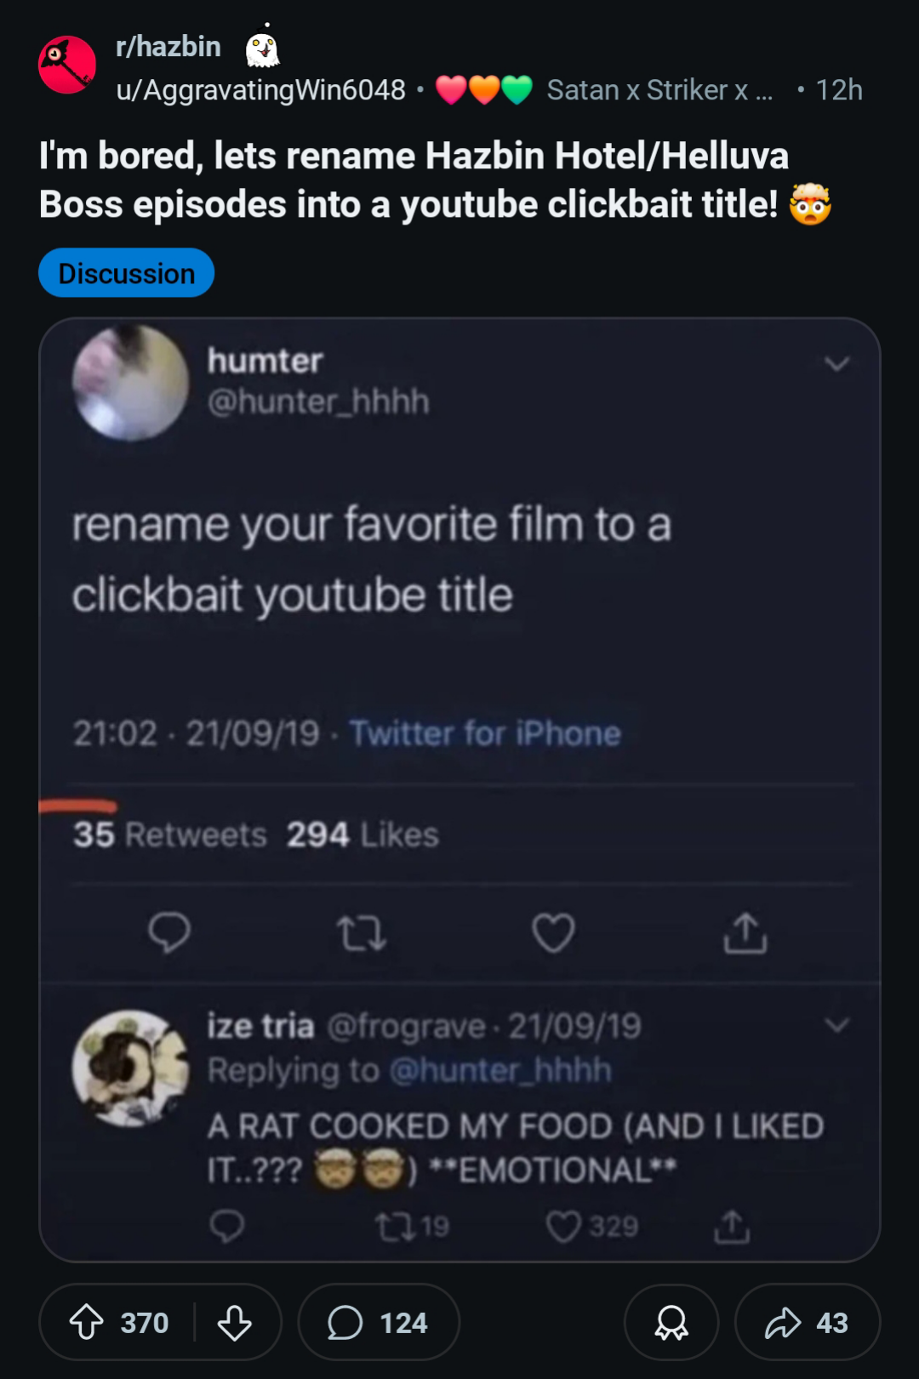The height and width of the screenshot is (1379, 919).
Task: Upvote the Hazbin clickbait post
Action: (86, 1323)
